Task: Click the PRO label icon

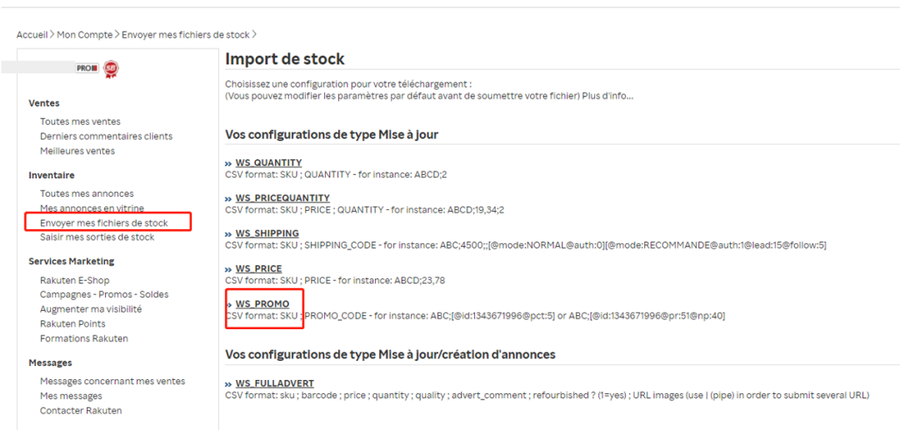Action: click(87, 67)
